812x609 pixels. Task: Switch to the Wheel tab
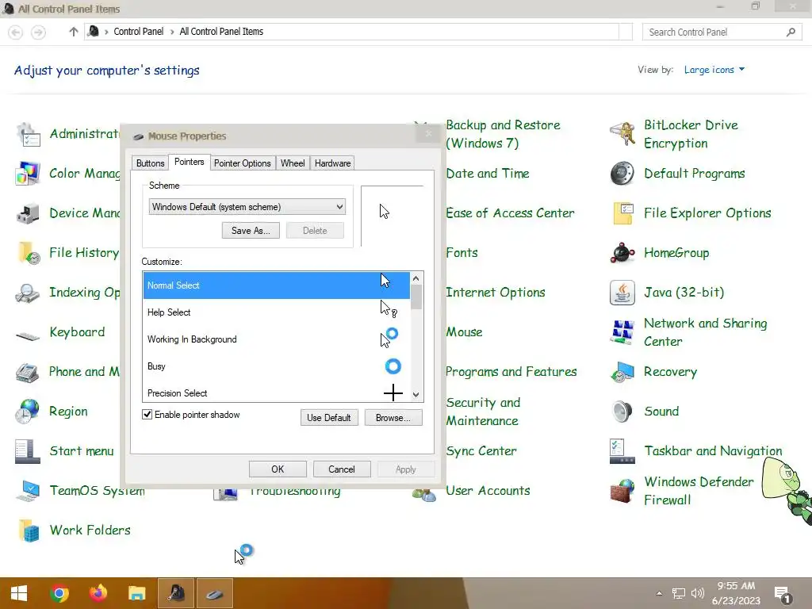pos(293,163)
